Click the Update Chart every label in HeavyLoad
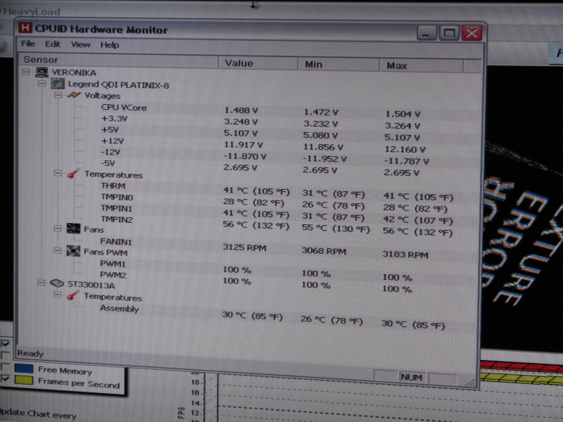The height and width of the screenshot is (422, 563). pos(38,414)
